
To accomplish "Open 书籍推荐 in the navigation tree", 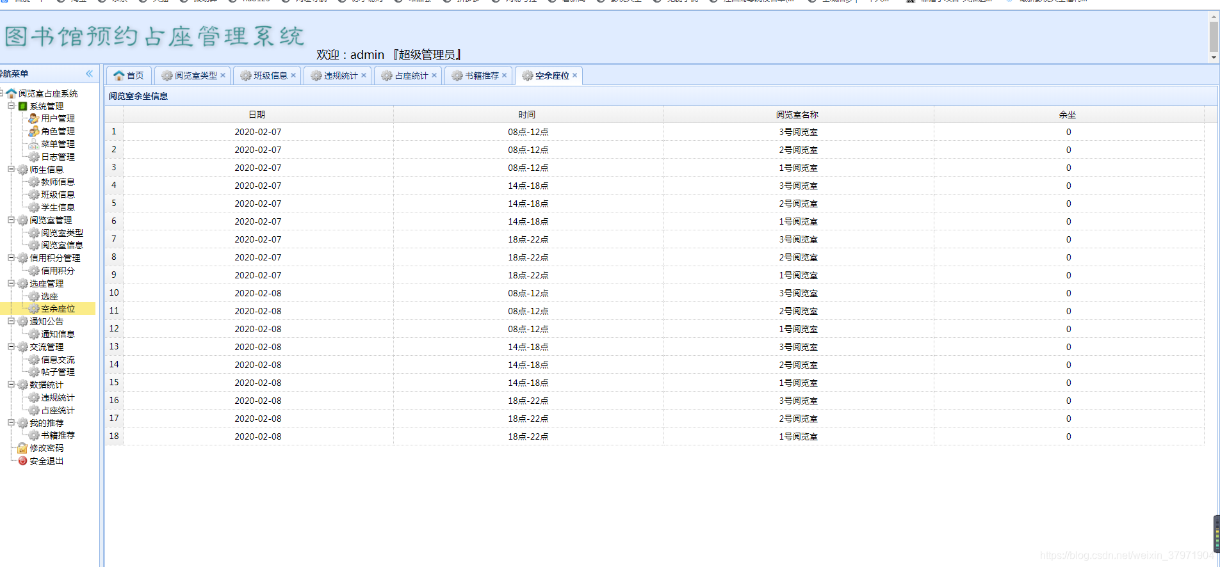I will point(58,435).
